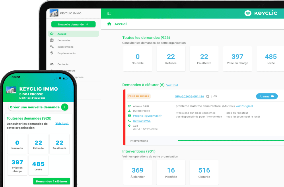Click the phone icon beside 0765487254
284x187 pixels.
(129, 121)
